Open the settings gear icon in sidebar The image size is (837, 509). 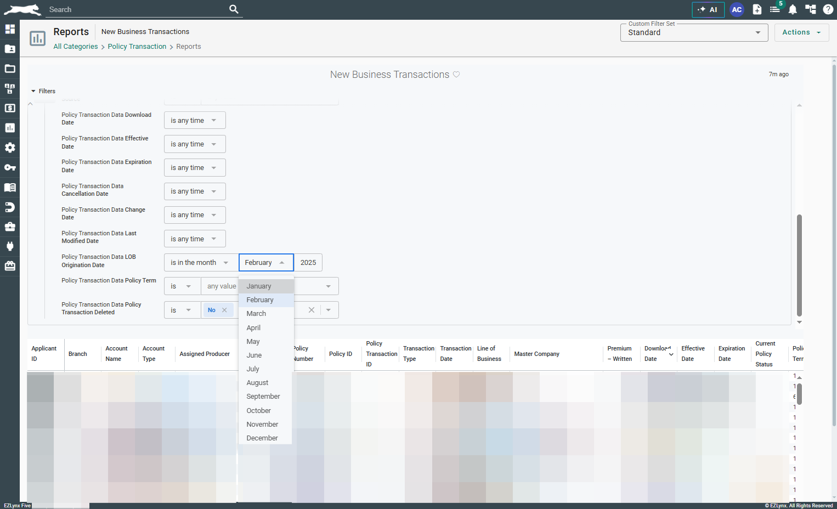coord(10,148)
